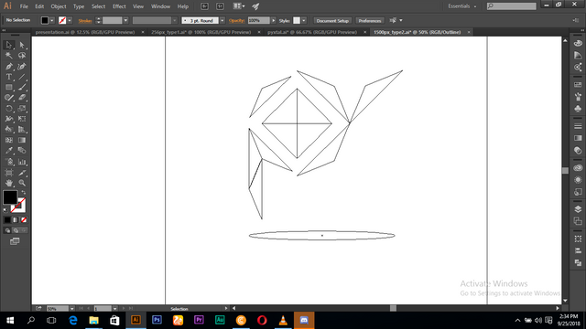
Task: Open the Layers panel icon
Action: 578,209
